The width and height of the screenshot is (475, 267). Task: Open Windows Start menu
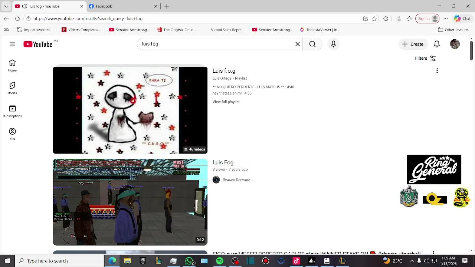[x=7, y=261]
